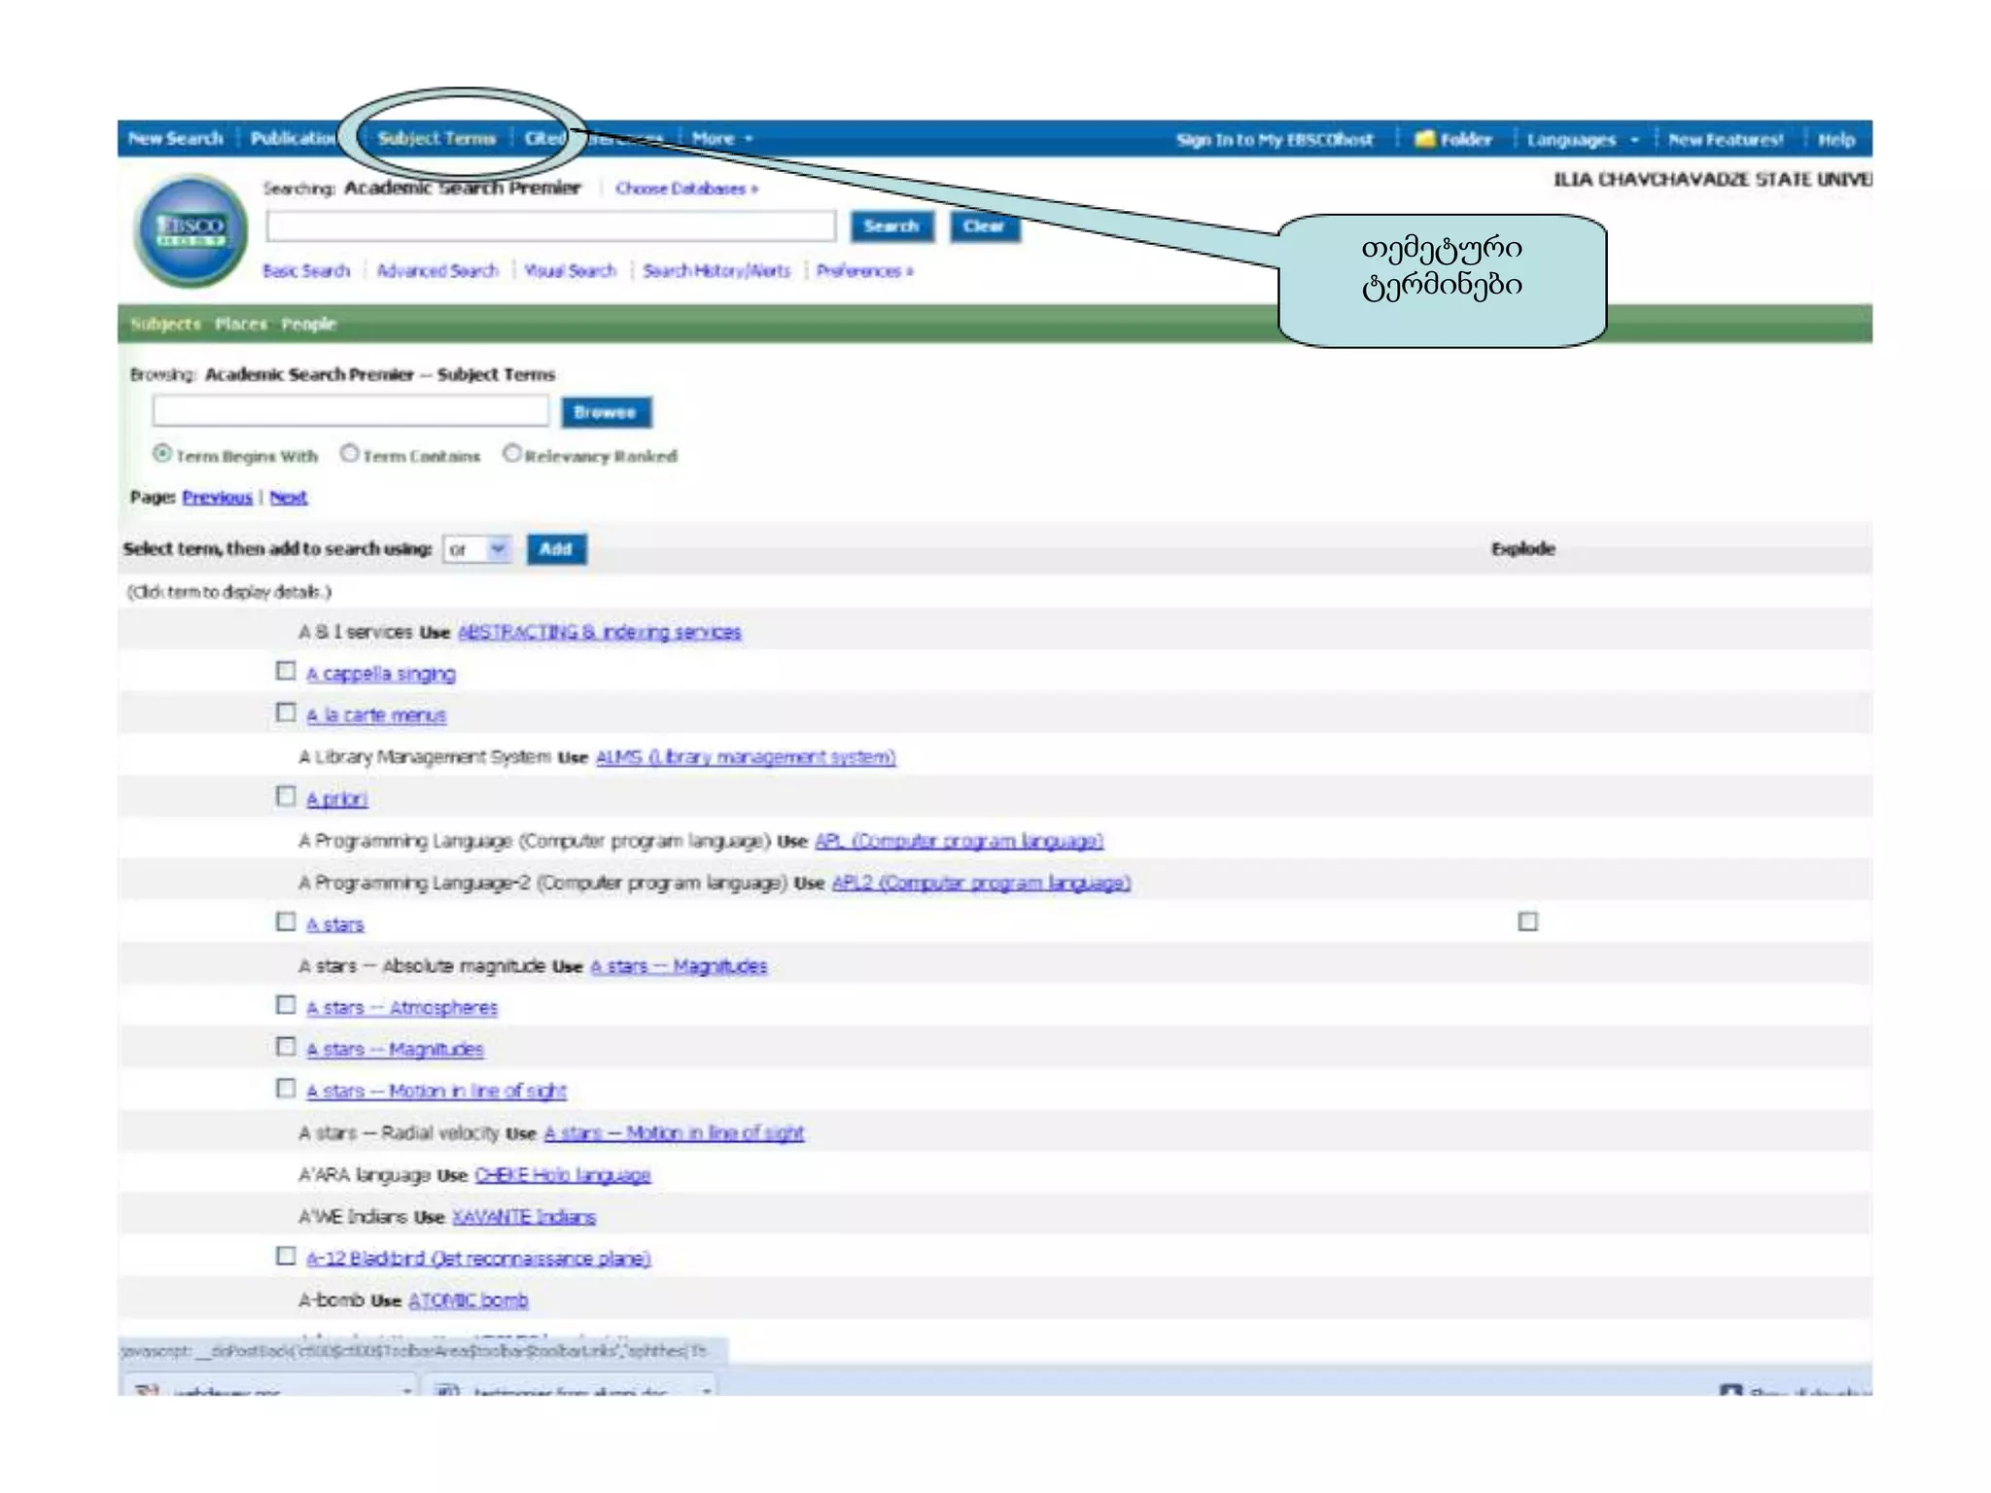Switch to the Places tab
Screen dimensions: 1991x1493
coord(240,324)
